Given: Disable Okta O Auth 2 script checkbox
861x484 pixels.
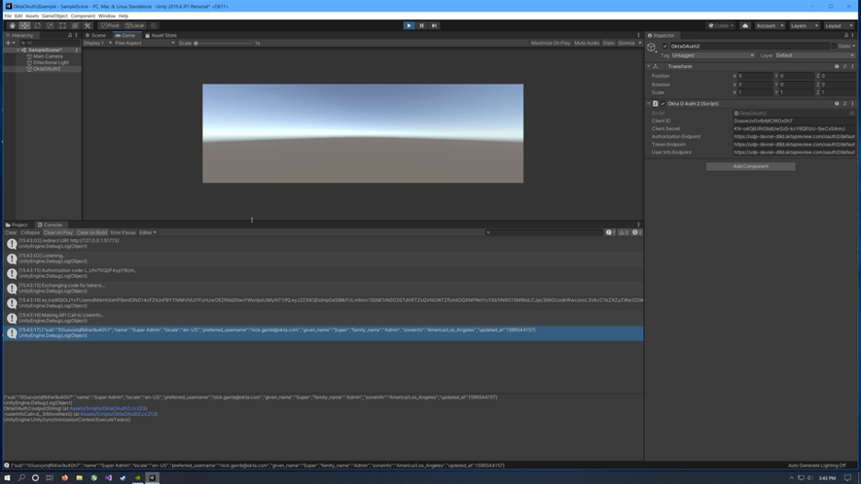Looking at the screenshot, I should click(x=662, y=104).
